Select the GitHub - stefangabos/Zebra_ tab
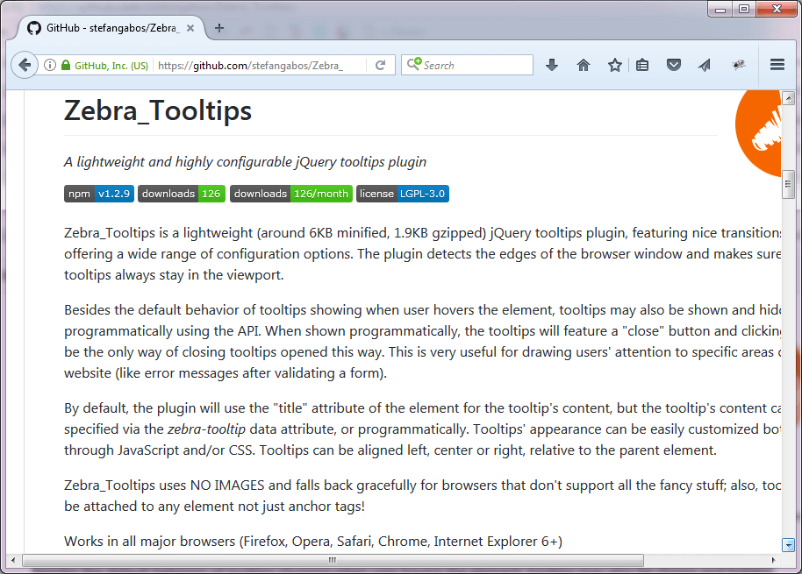This screenshot has height=574, width=802. 111,28
